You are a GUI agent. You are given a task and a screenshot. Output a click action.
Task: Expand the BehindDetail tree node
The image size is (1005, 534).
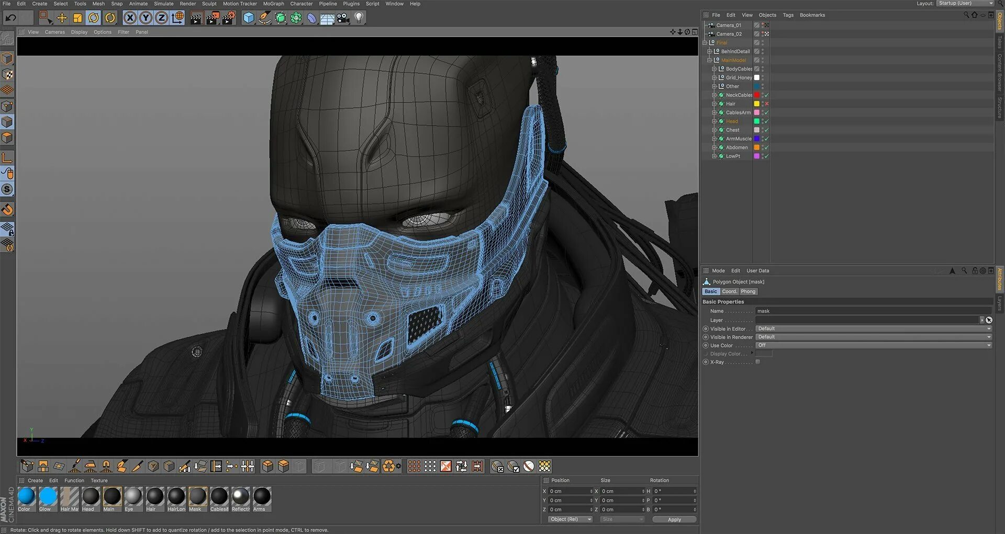click(709, 51)
